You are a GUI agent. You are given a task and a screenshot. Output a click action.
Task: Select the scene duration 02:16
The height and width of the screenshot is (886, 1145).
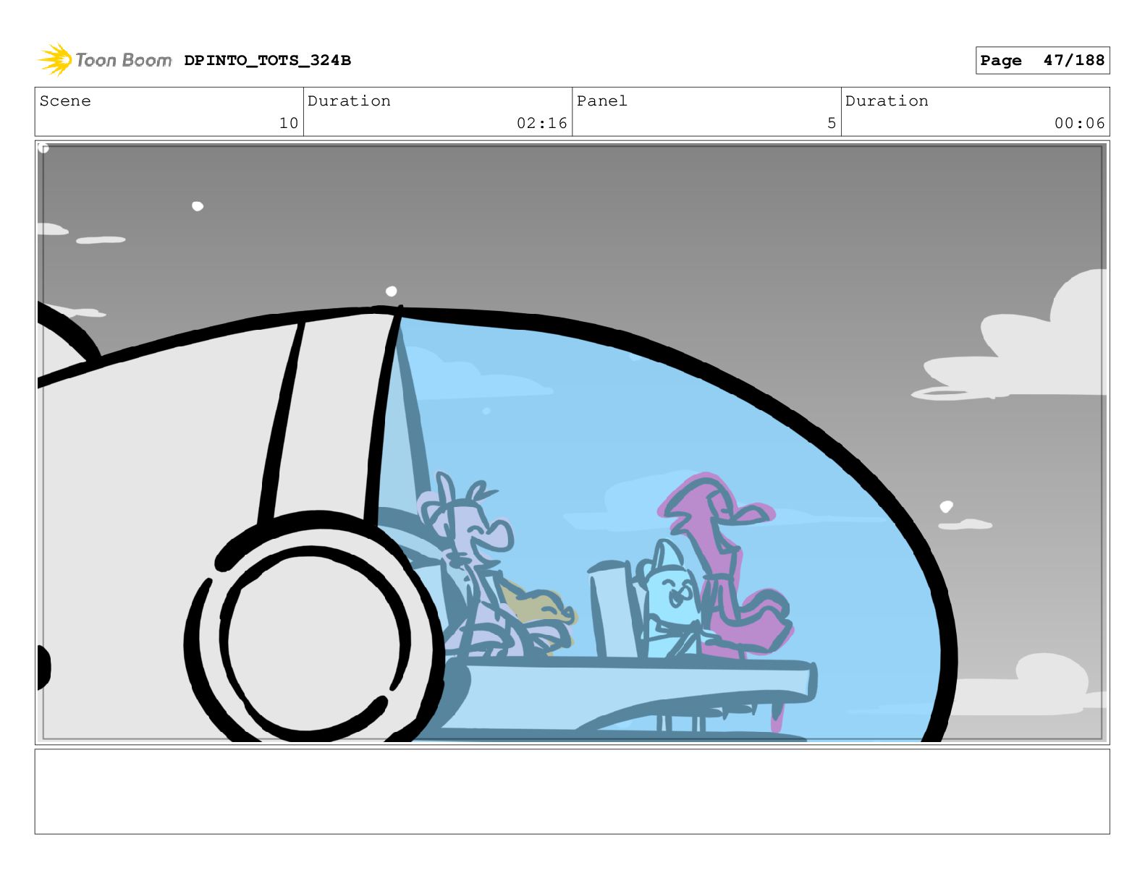click(x=542, y=123)
